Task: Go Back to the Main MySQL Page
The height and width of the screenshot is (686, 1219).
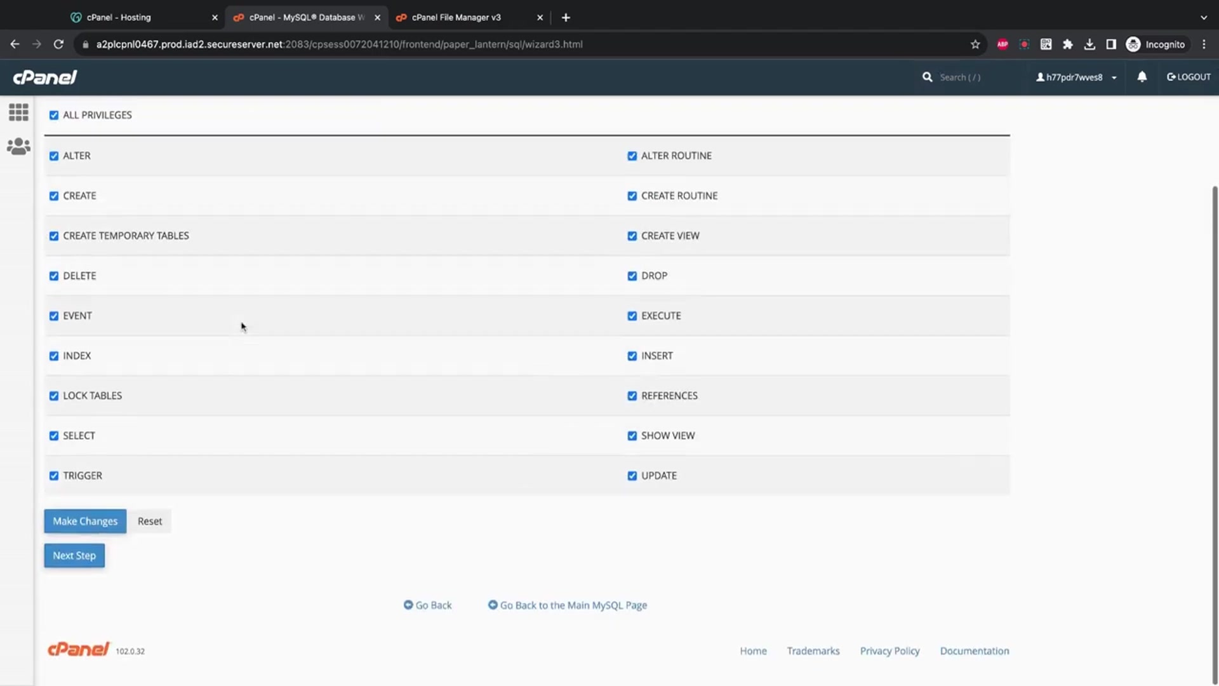Action: 568,605
